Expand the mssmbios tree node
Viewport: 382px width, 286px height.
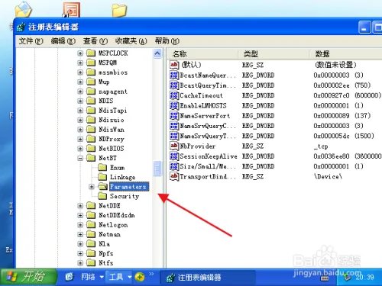pyautogui.click(x=80, y=72)
